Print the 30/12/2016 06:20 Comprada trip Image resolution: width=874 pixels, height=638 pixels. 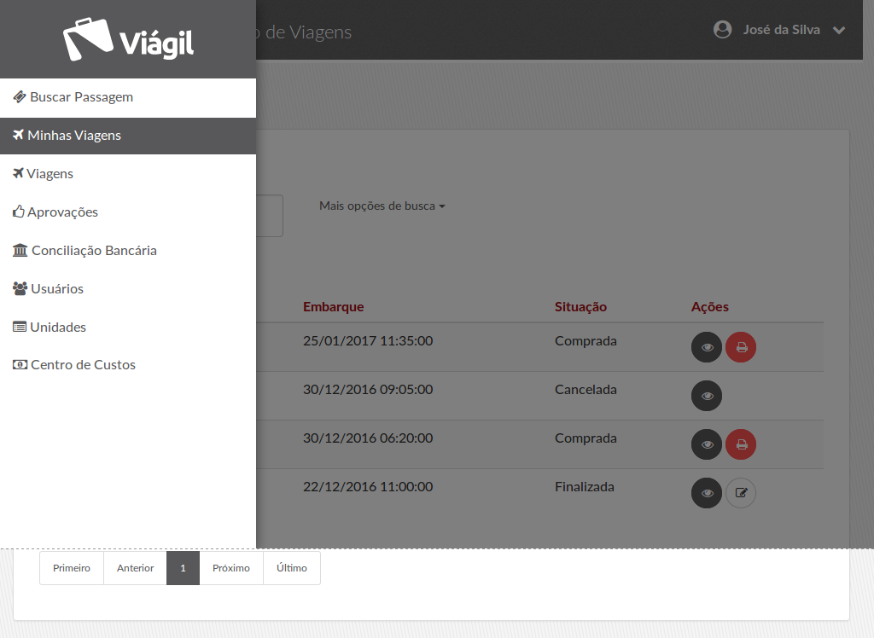[x=741, y=444]
